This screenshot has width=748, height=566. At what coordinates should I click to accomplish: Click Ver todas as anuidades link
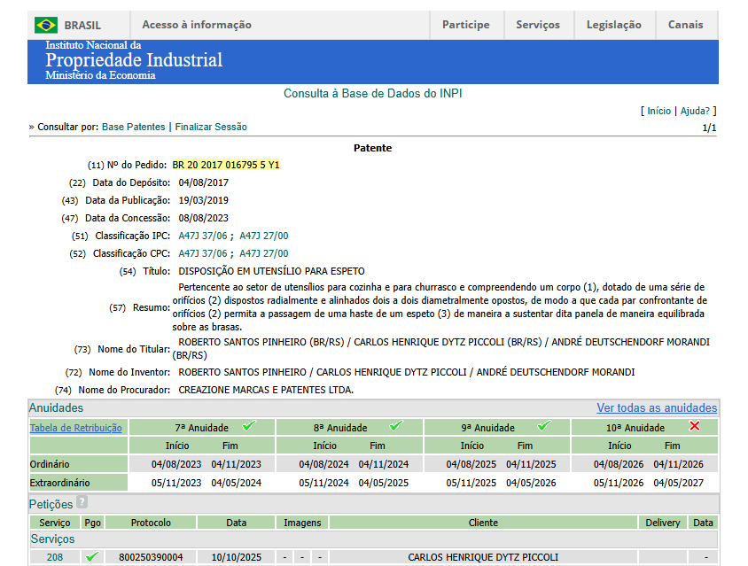[657, 407]
